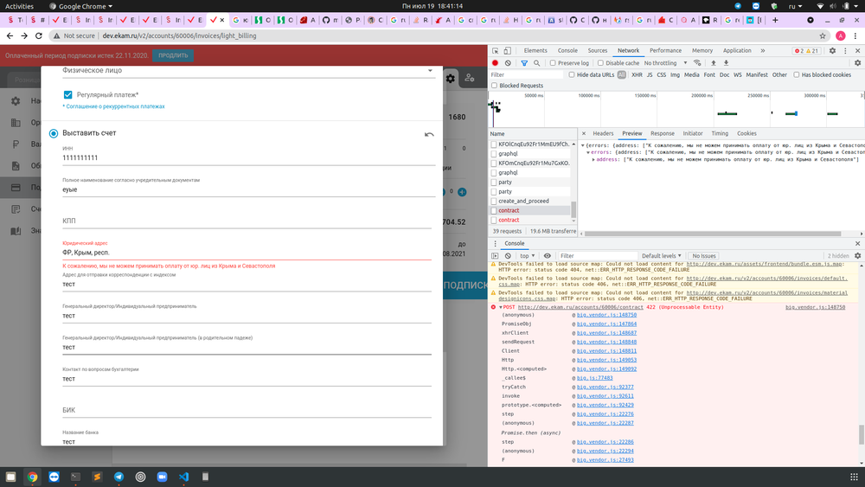Click the inspect element picker icon
This screenshot has height=487, width=865.
[497, 51]
